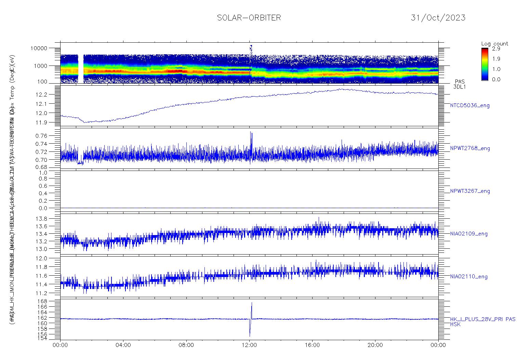Viewport: 517px width, 348px height.
Task: Click the HK_I_PLUS_28V_PRI PAS label
Action: pos(482,319)
